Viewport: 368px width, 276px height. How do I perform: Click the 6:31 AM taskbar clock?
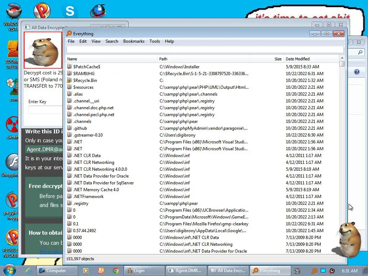click(x=349, y=271)
